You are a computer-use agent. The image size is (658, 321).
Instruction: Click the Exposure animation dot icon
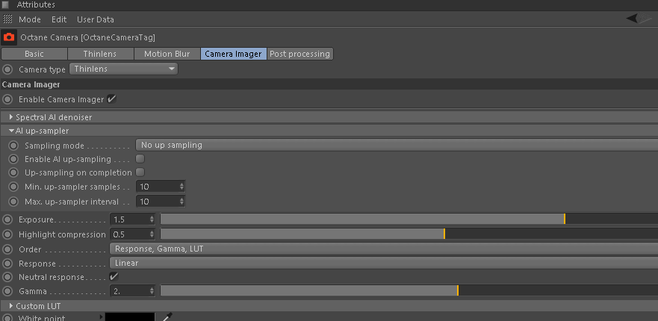coord(7,219)
